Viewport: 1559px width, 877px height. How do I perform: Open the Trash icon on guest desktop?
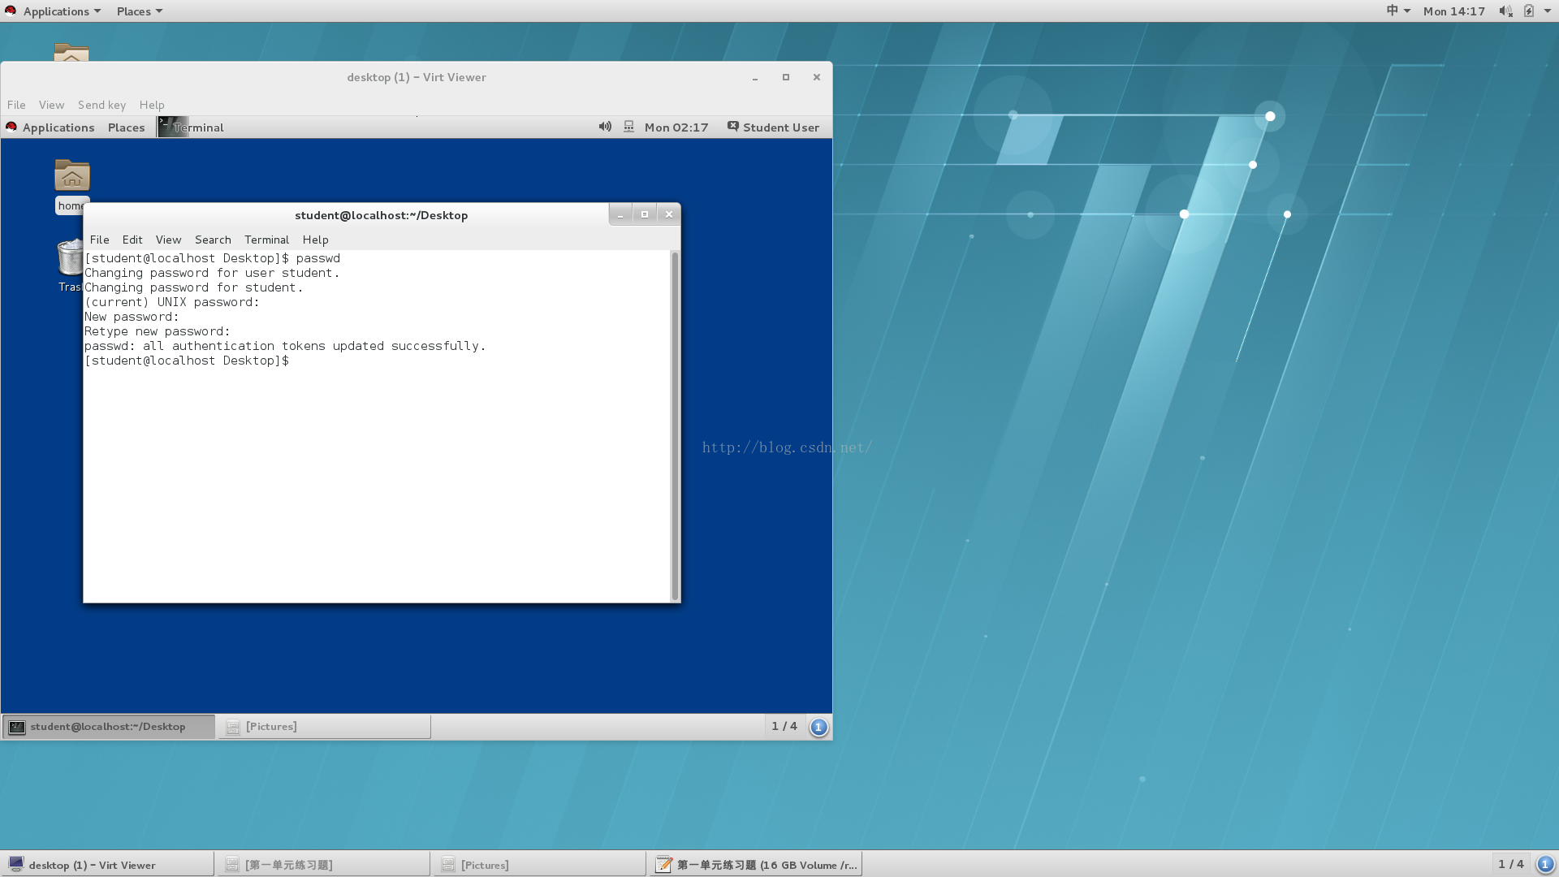[71, 258]
